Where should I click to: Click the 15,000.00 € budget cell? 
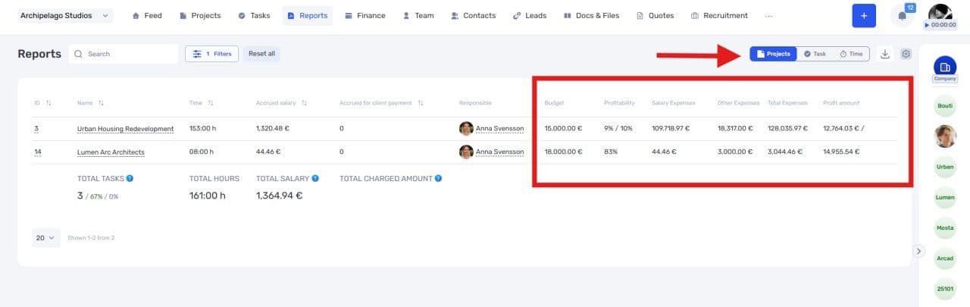pyautogui.click(x=563, y=129)
